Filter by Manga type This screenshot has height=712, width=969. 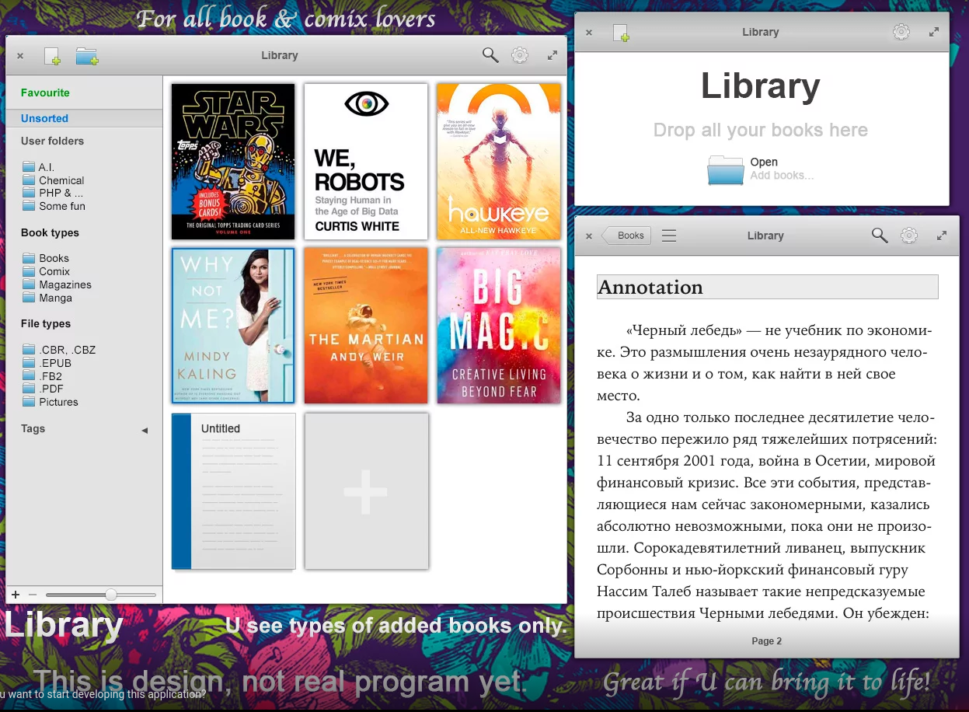[47, 298]
